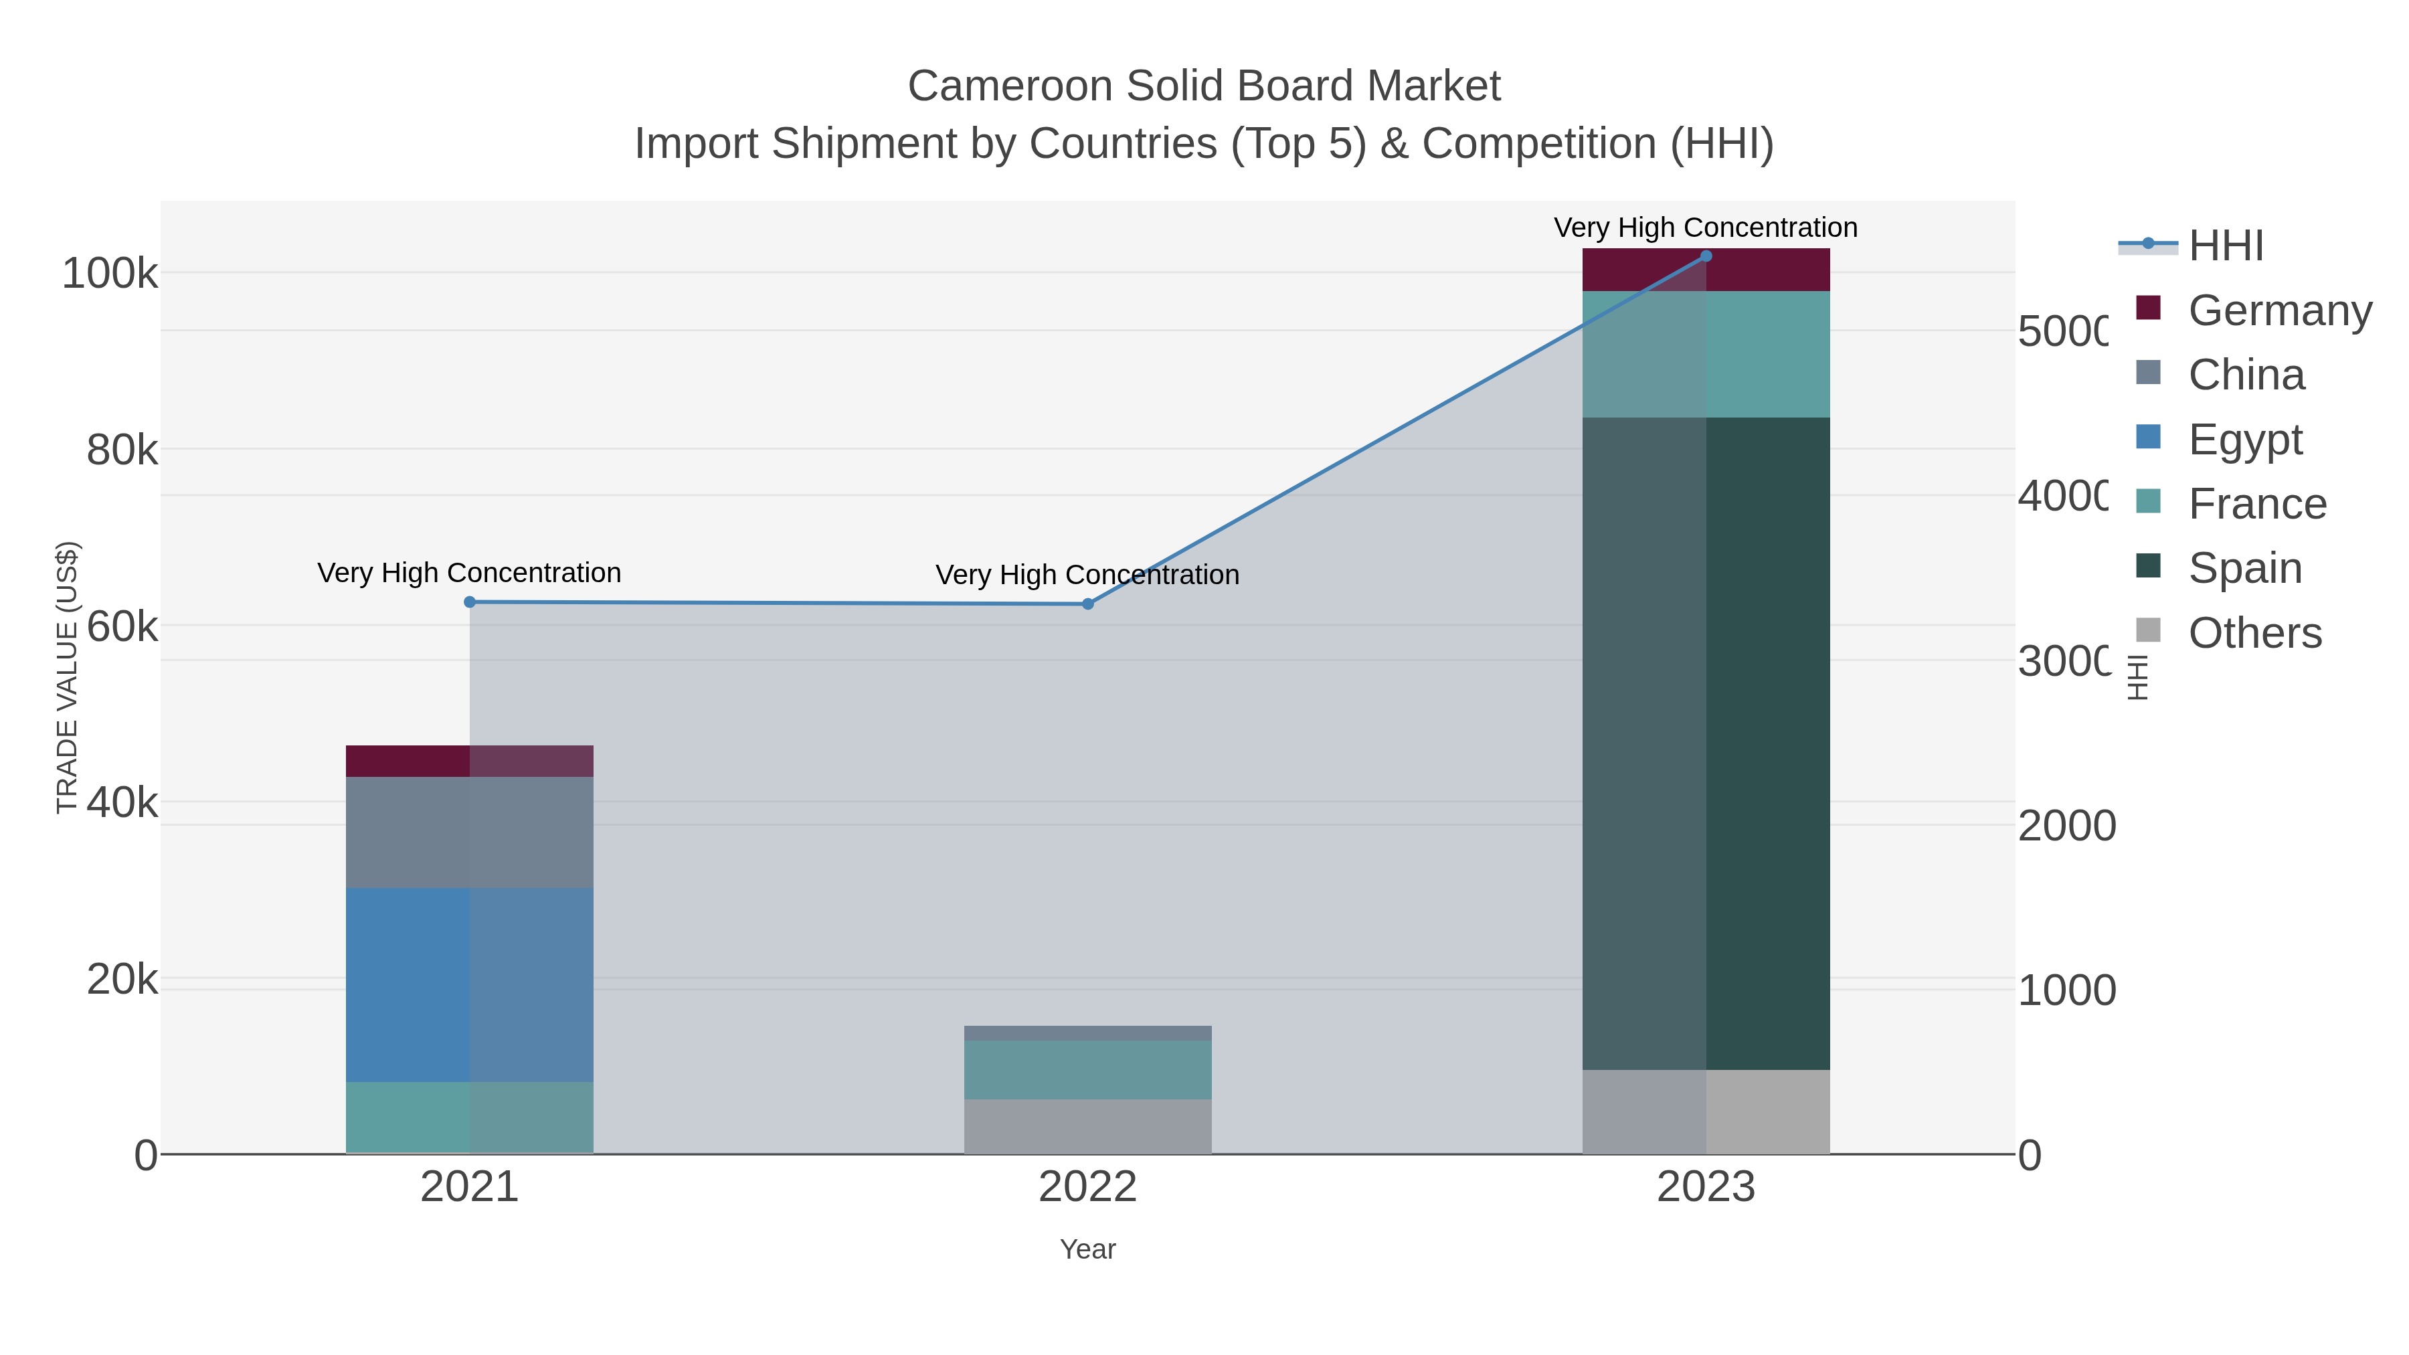Click the rotated 'HHI' right axis title
This screenshot has height=1355, width=2409.
click(x=2138, y=677)
